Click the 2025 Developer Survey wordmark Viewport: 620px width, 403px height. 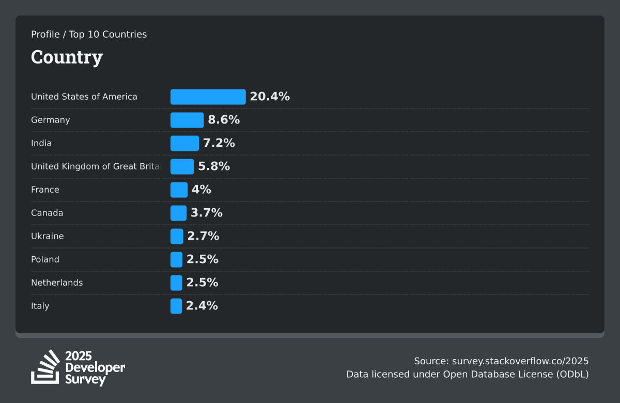pos(95,367)
